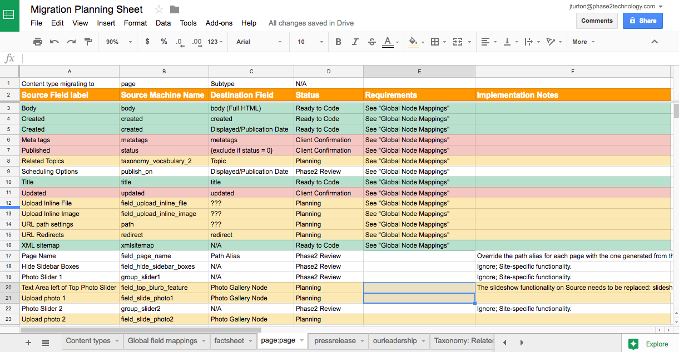Open the fill color bucket
Viewport: 679px width, 352px height.
point(413,42)
